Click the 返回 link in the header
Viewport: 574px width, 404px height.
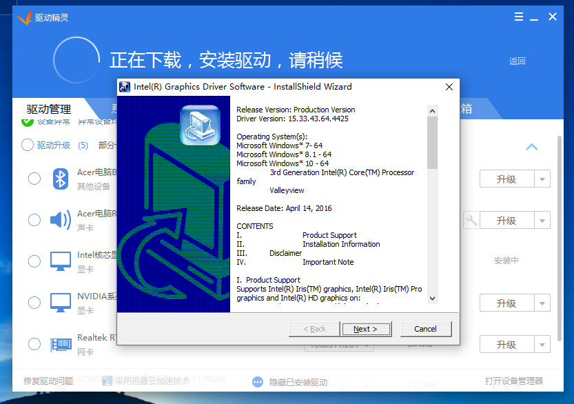point(517,61)
